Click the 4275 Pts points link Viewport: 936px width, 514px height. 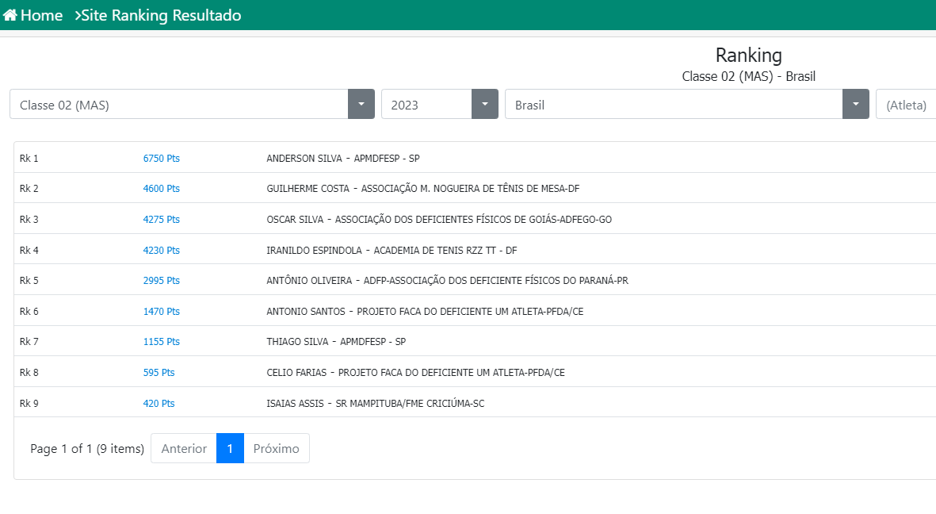tap(162, 220)
